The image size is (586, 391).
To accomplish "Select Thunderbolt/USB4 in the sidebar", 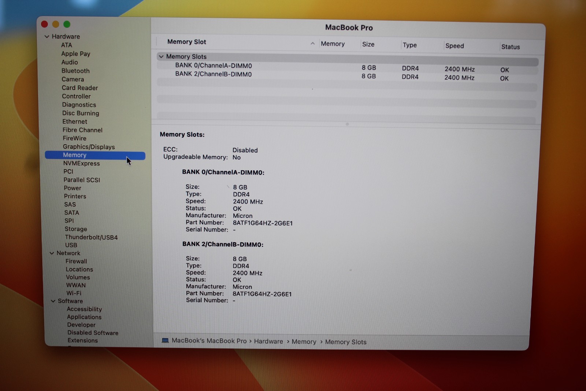I will pyautogui.click(x=91, y=237).
